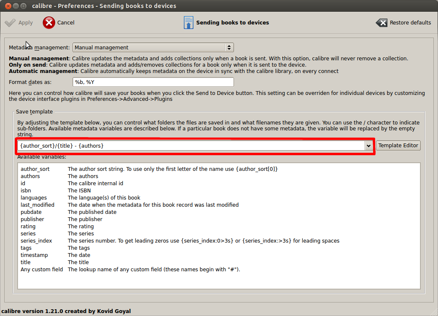Click the publisher variable name
This screenshot has width=438, height=316.
32,219
